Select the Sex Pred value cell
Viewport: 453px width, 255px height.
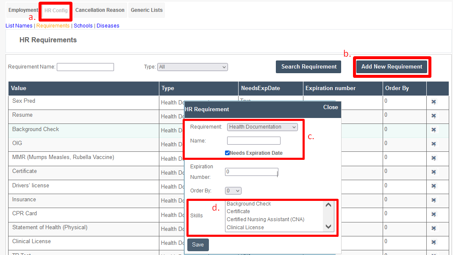point(84,103)
